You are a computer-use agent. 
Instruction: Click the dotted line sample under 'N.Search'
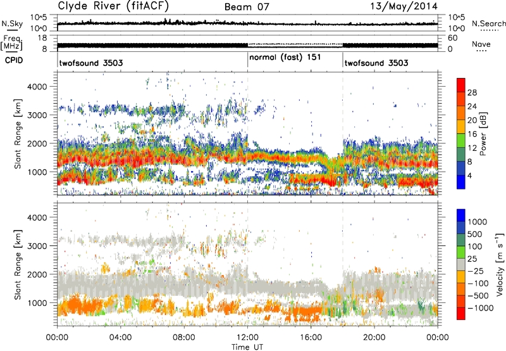coord(490,30)
